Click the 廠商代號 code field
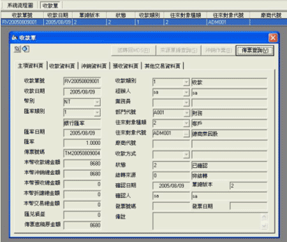287x242 pixels. coord(171,144)
